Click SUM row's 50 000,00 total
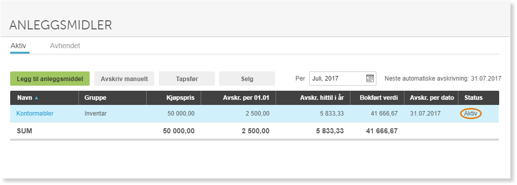This screenshot has height=185, width=517. point(179,131)
